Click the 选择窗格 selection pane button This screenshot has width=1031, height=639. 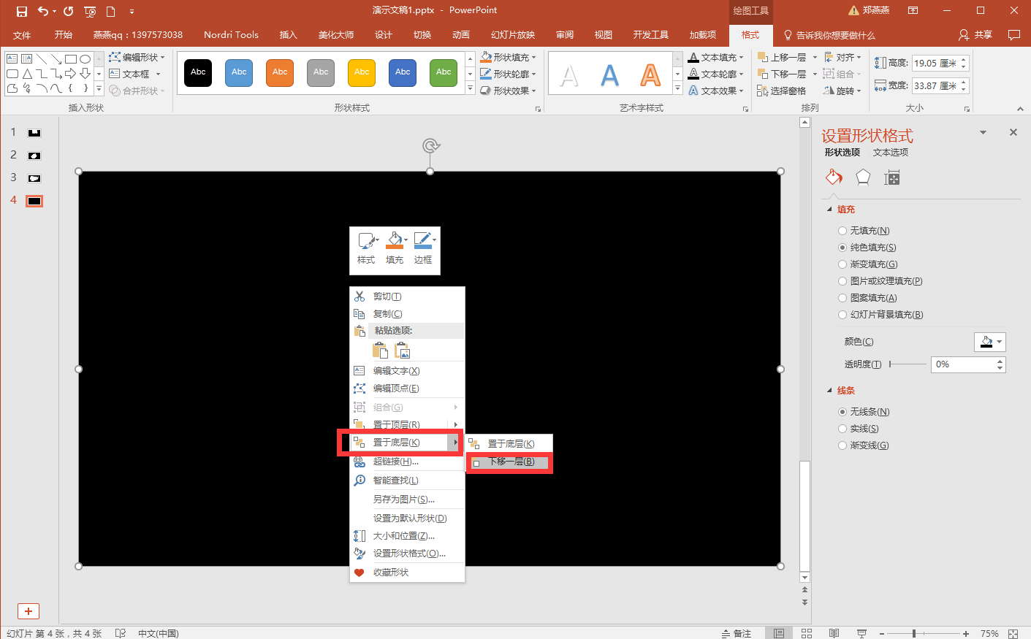pyautogui.click(x=782, y=91)
